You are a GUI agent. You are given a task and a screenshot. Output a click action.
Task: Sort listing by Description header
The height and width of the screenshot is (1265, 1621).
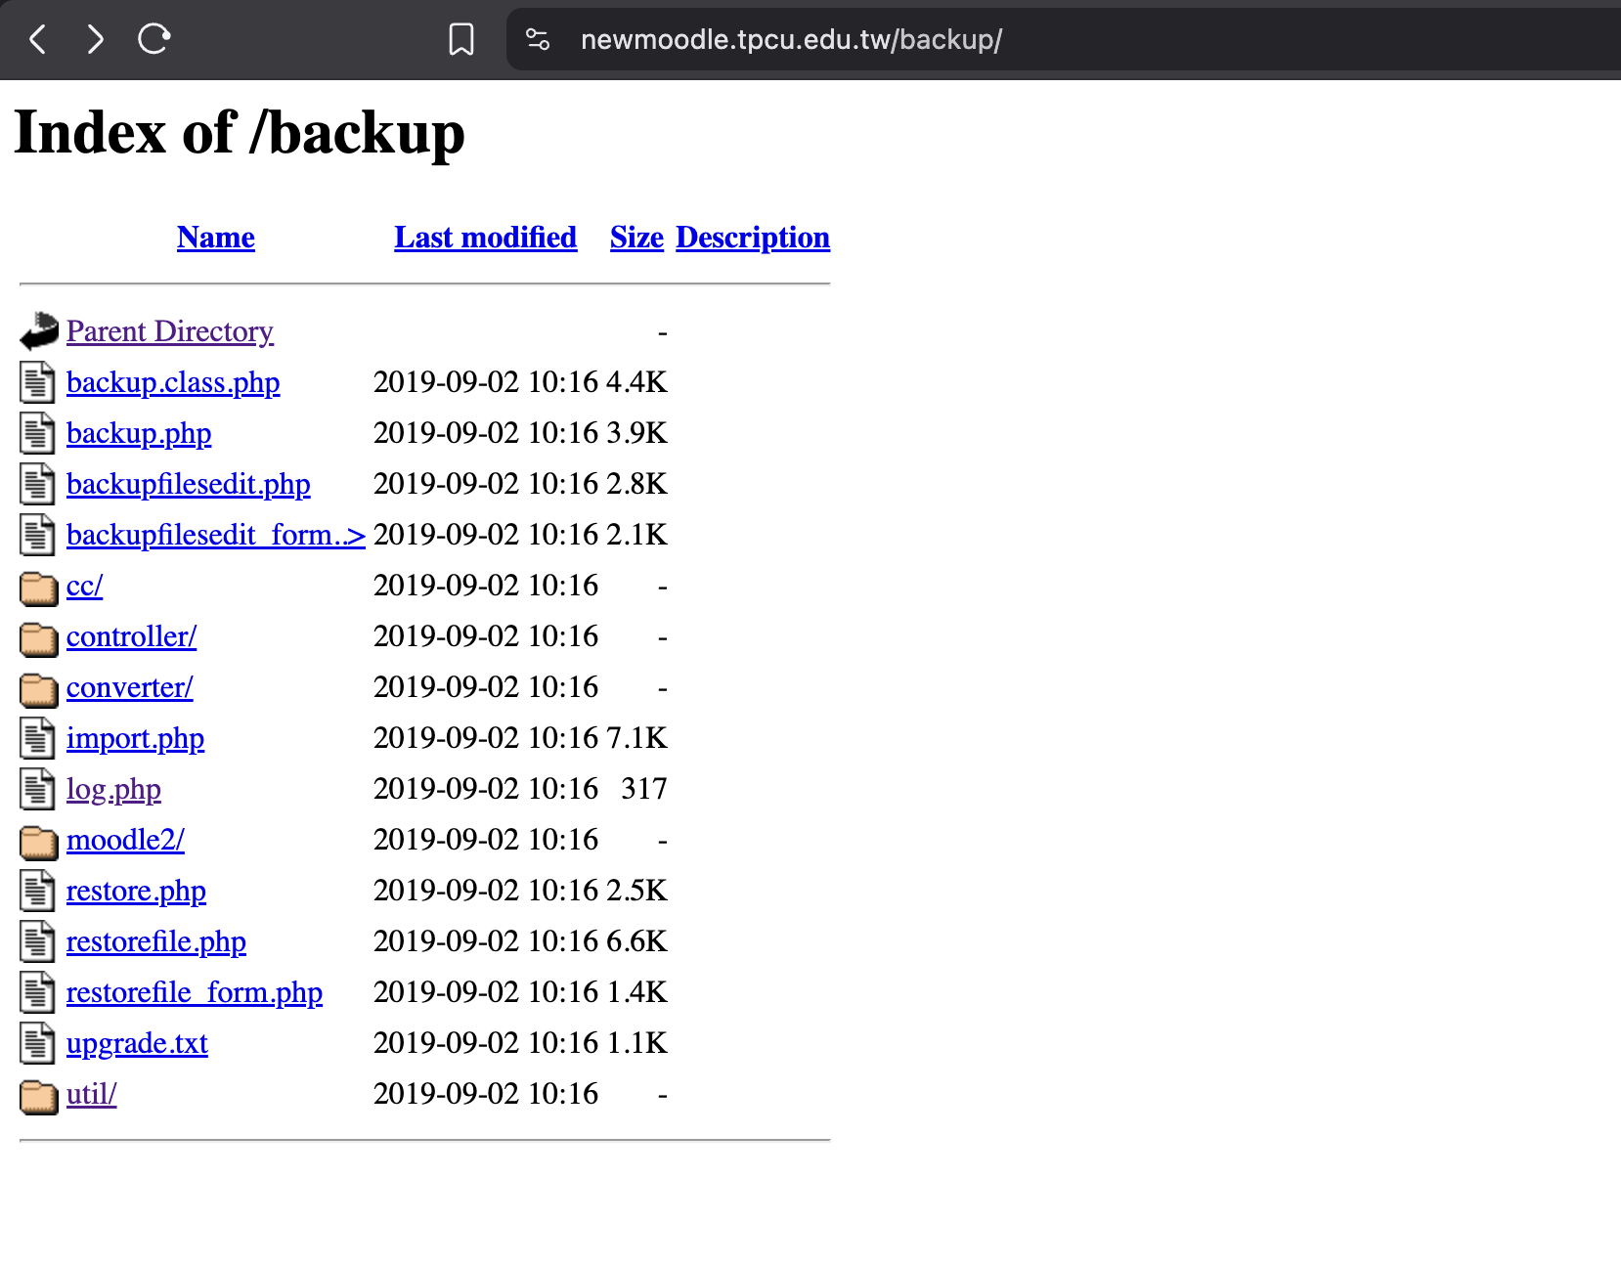pos(753,238)
